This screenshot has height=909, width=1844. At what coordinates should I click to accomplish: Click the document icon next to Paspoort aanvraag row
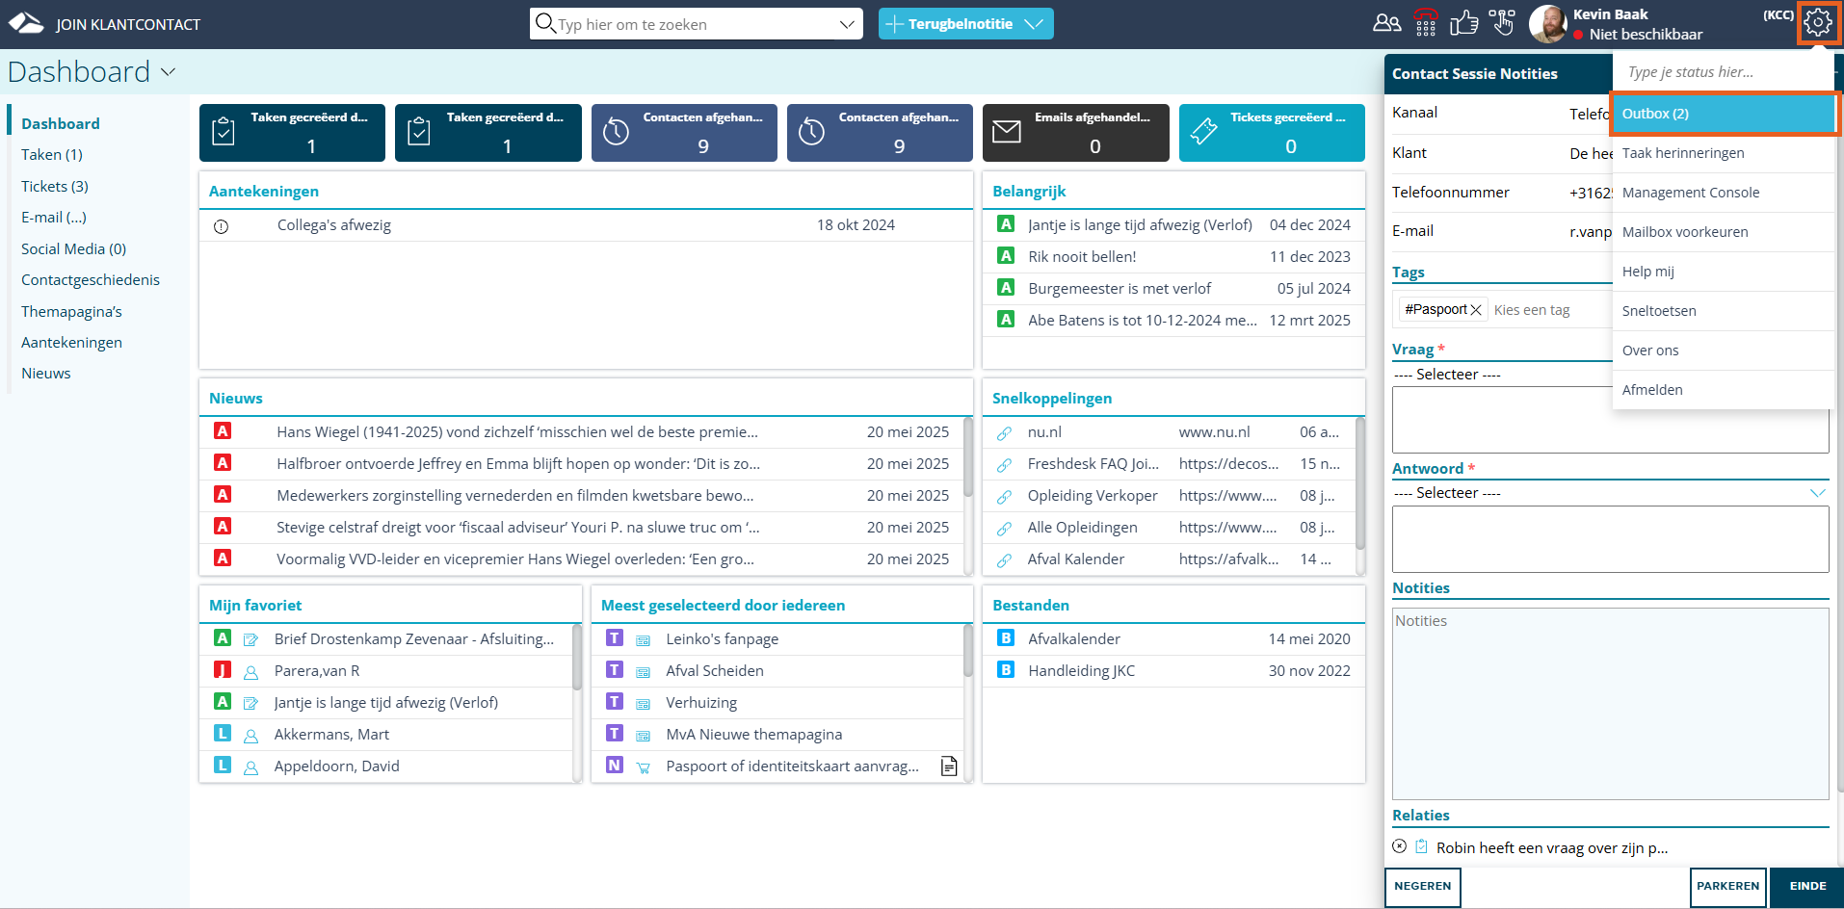949,766
